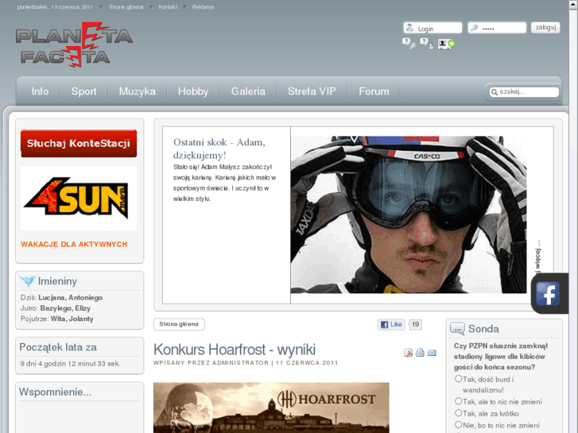Click the forgot password icon
The height and width of the screenshot is (433, 578).
[x=409, y=44]
